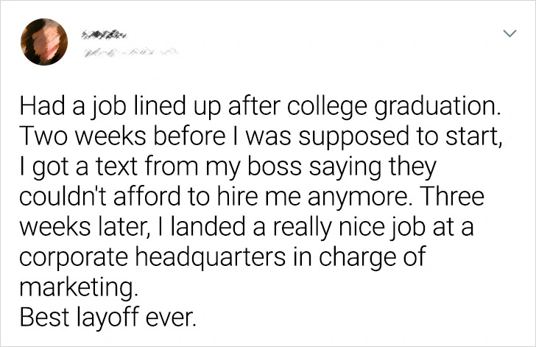The height and width of the screenshot is (347, 536).
Task: Click the phrase 'Two weeks before' in tweet
Action: pyautogui.click(x=122, y=136)
